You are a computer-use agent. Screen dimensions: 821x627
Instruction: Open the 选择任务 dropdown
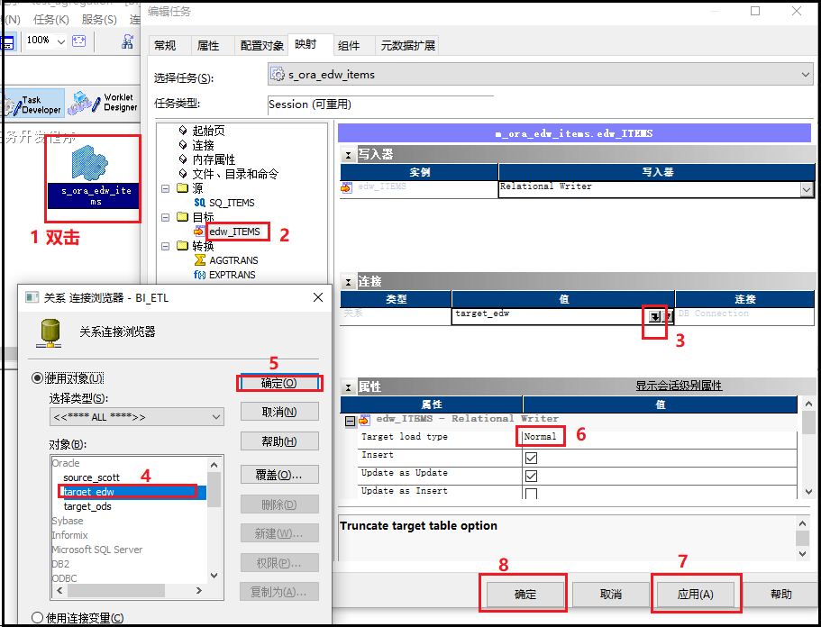(806, 75)
